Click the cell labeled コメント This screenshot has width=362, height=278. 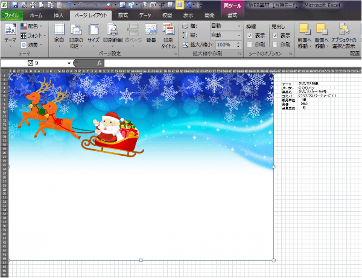[287, 96]
